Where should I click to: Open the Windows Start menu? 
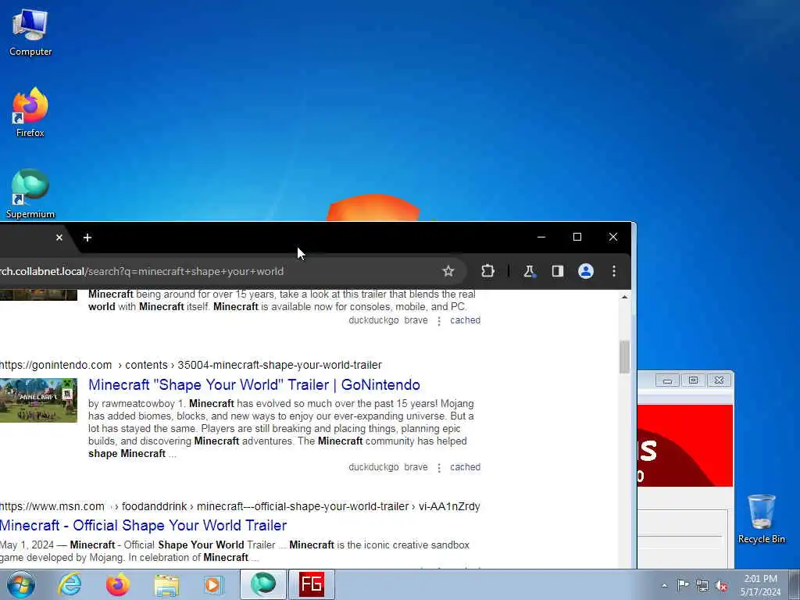21,584
